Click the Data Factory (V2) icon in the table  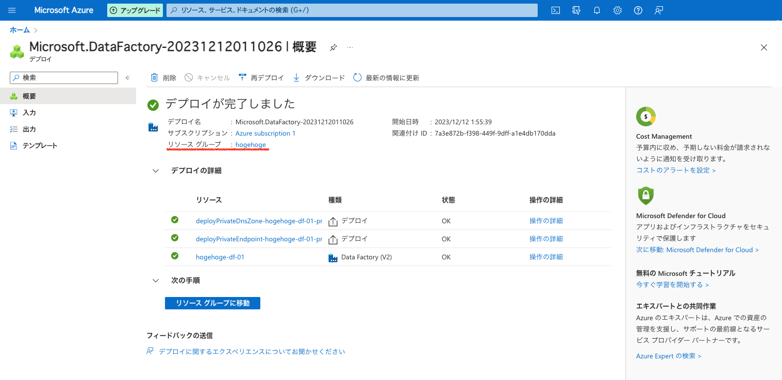click(x=333, y=257)
